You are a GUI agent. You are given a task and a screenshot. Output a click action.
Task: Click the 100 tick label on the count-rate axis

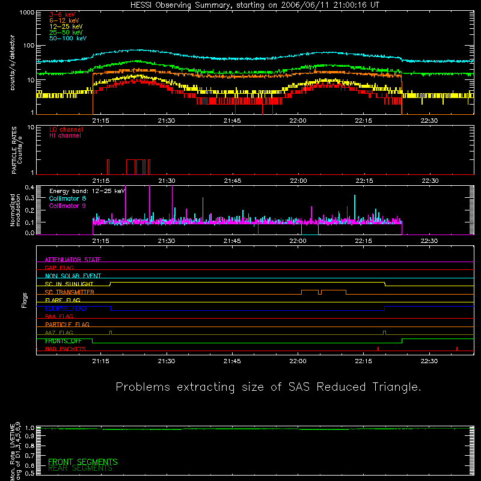(29, 46)
